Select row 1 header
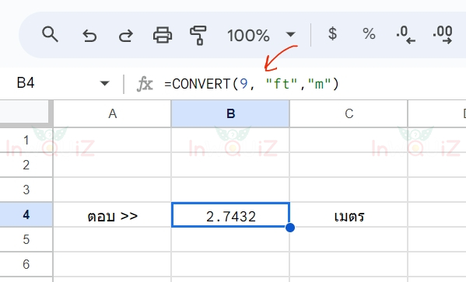This screenshot has height=282, width=466. tap(26, 140)
